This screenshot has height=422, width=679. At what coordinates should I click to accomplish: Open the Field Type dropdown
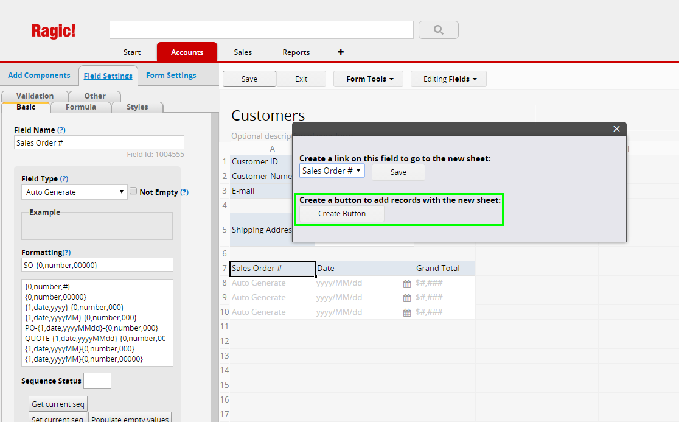click(74, 192)
